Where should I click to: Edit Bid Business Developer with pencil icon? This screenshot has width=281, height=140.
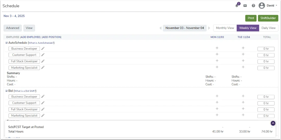point(43,96)
